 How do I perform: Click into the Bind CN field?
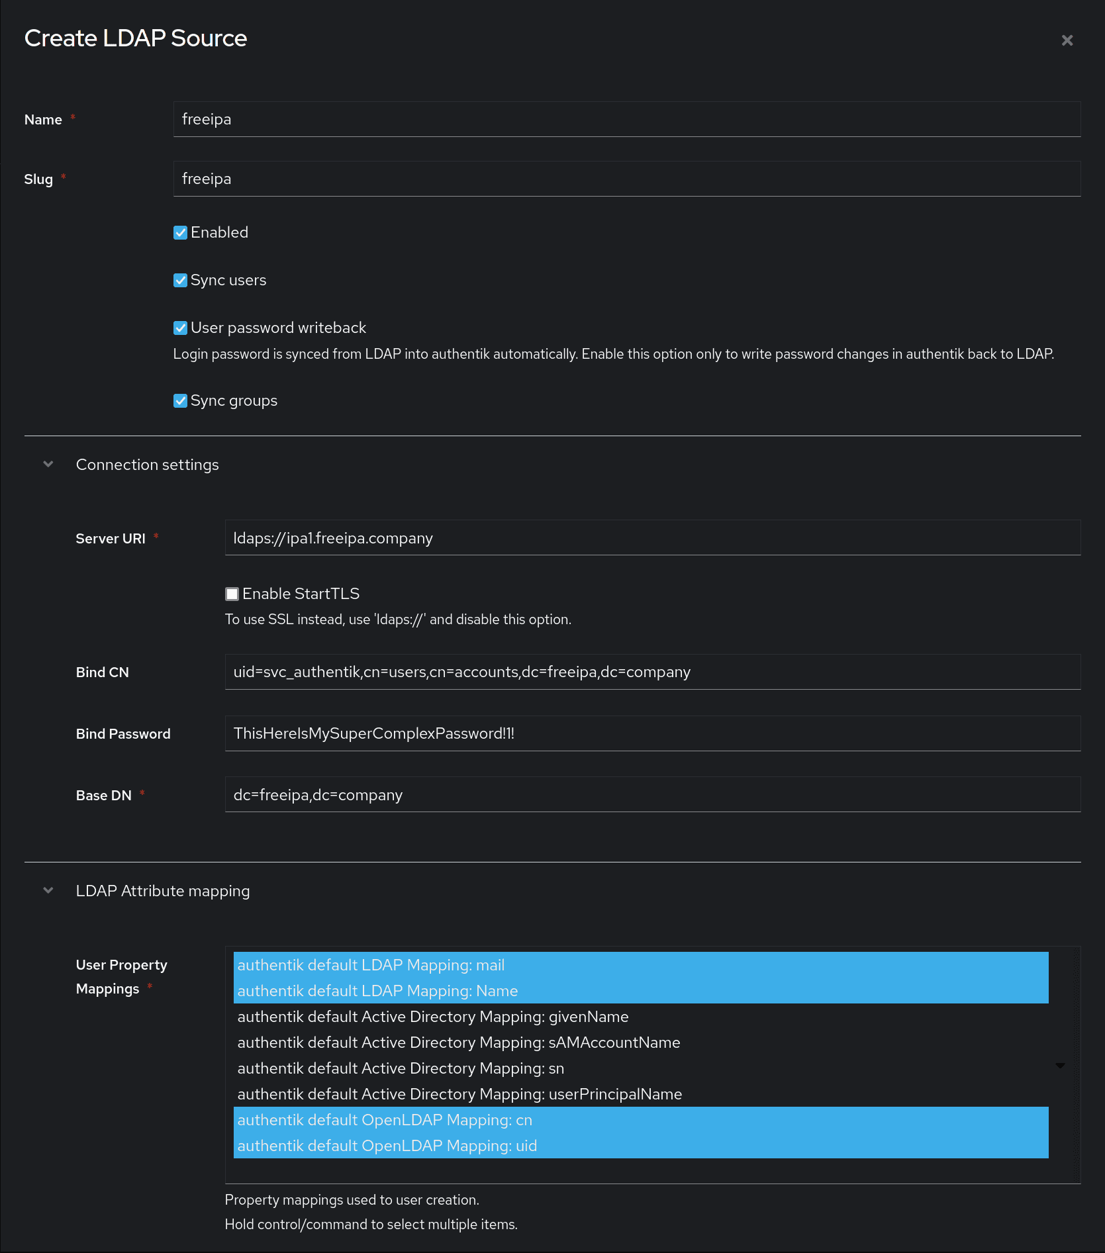(652, 673)
